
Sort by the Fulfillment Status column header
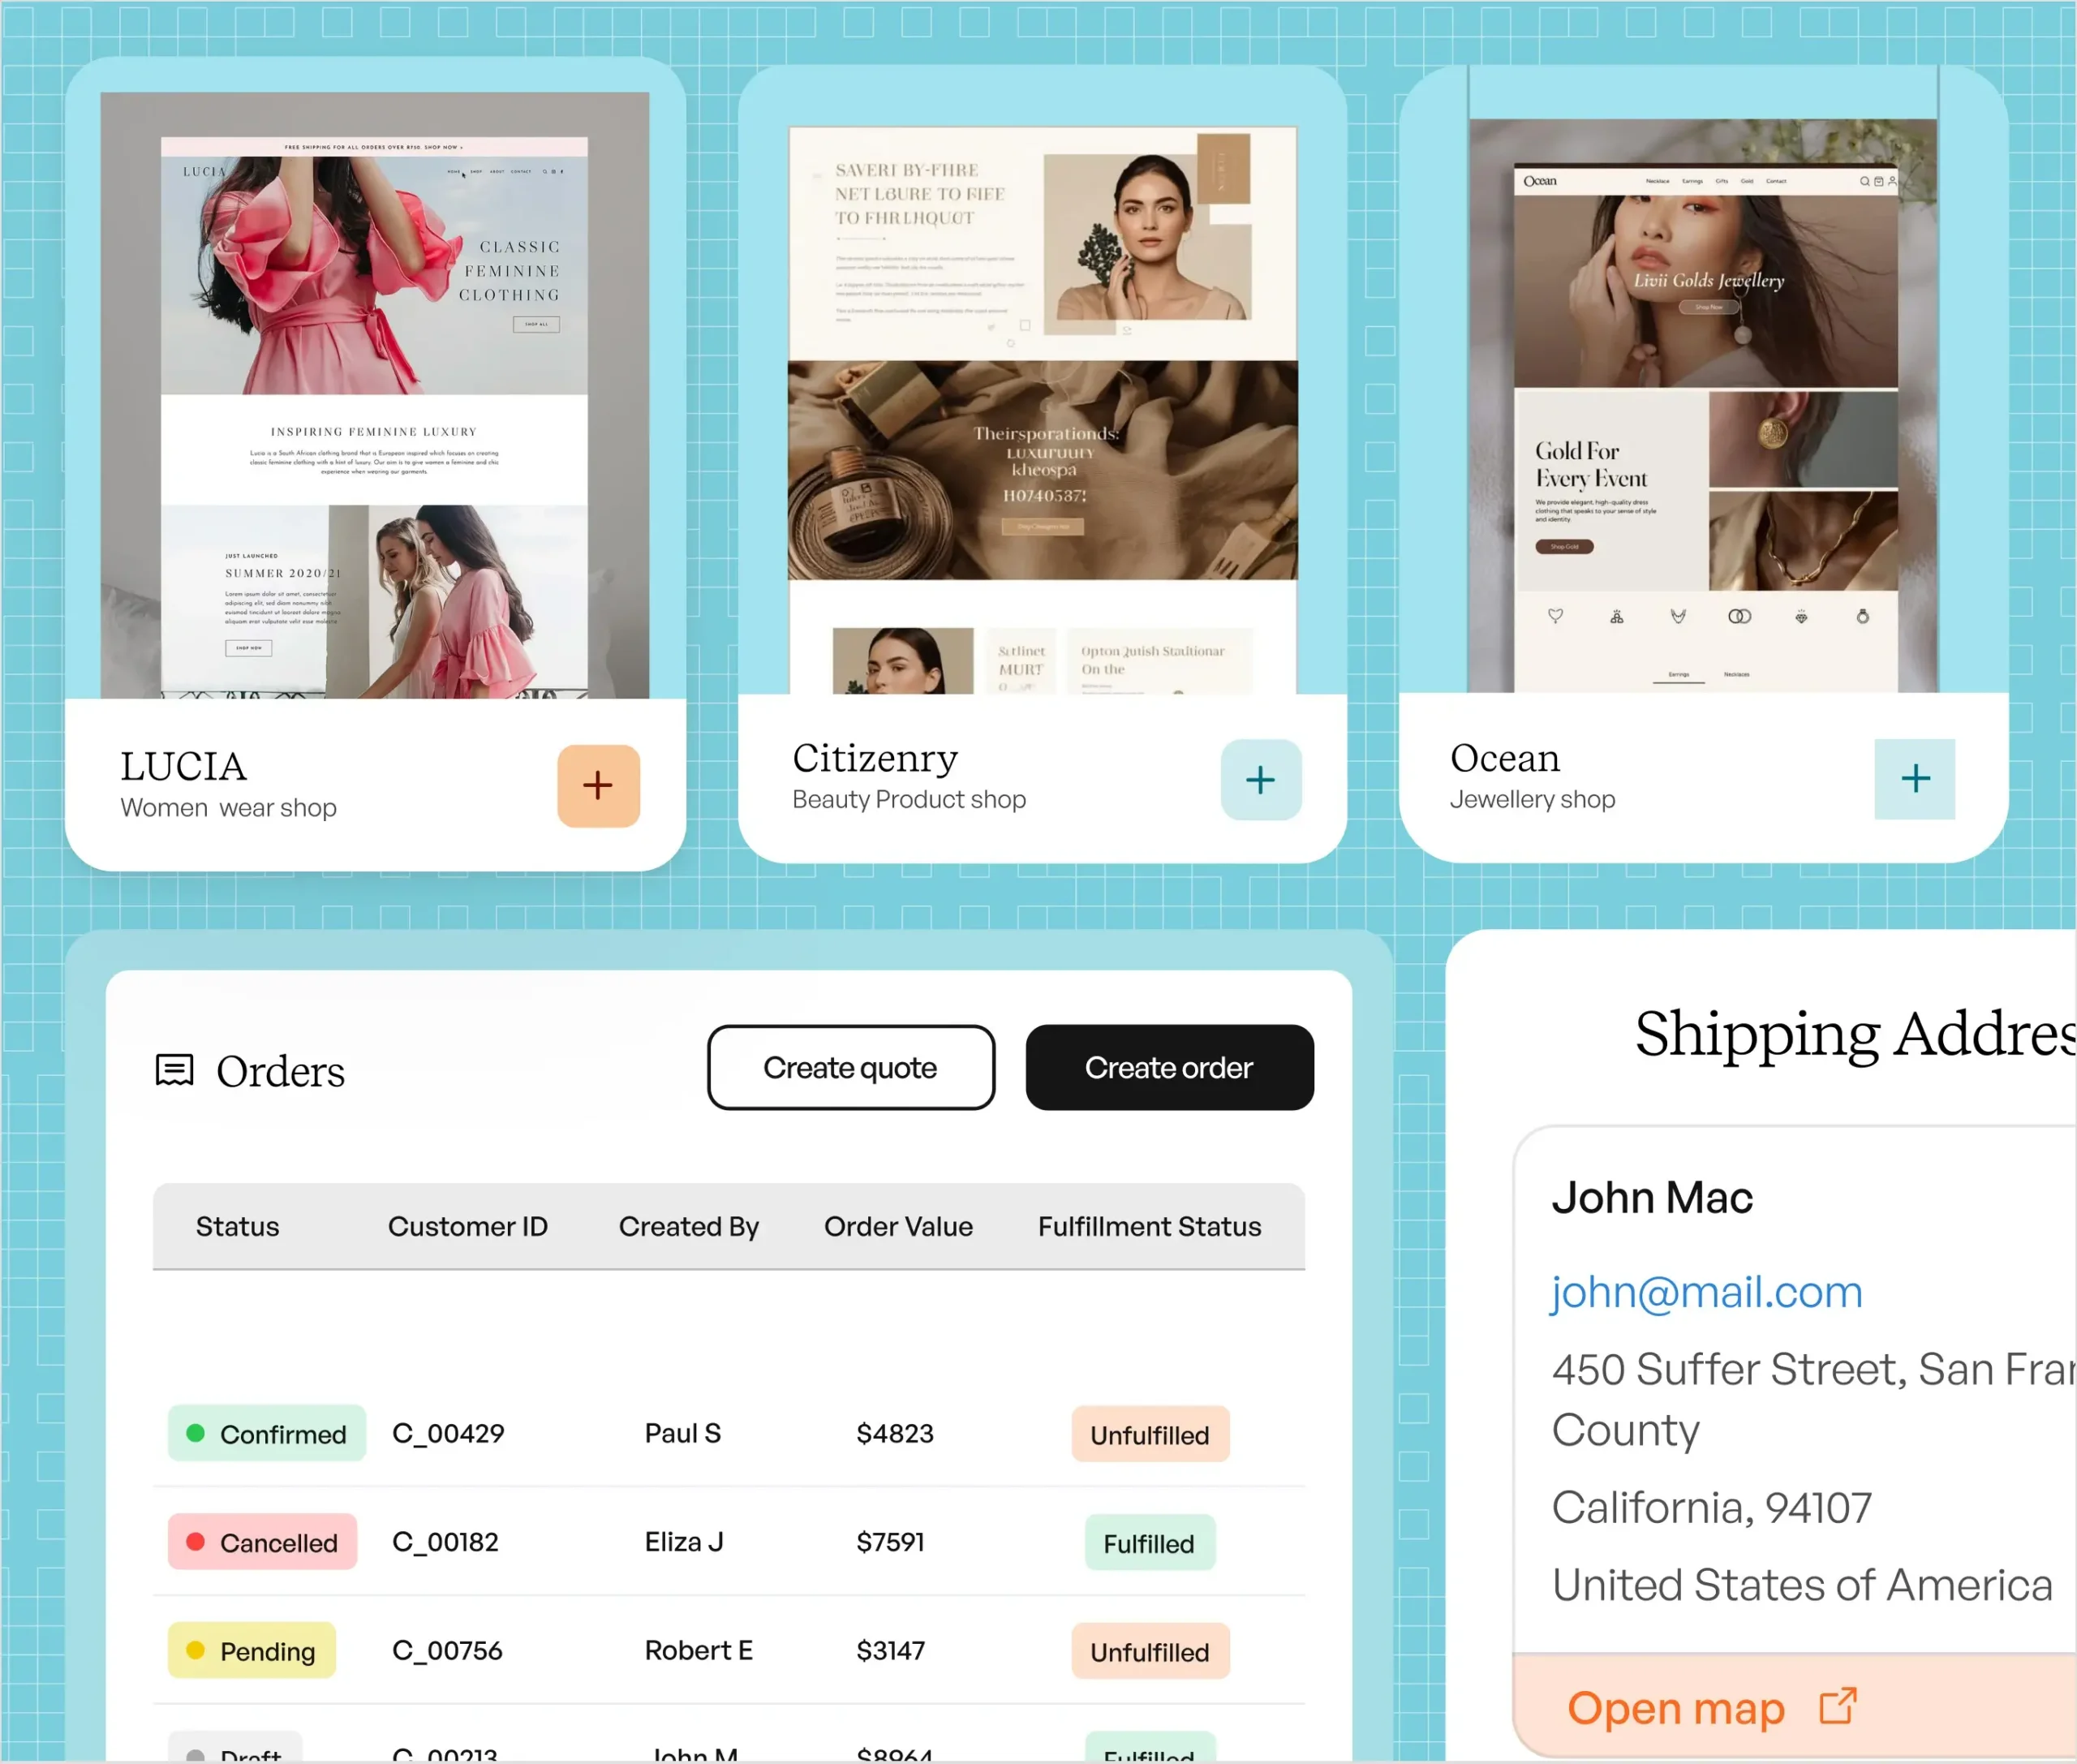[x=1150, y=1227]
